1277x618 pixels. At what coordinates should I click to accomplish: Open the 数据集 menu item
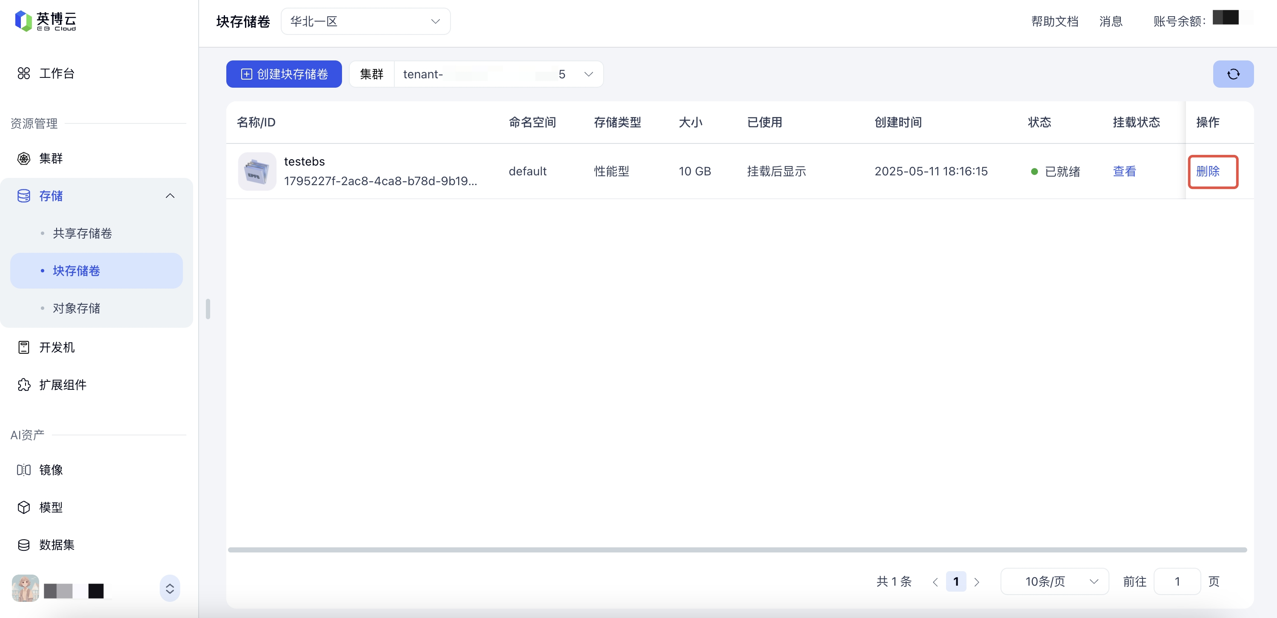tap(57, 545)
